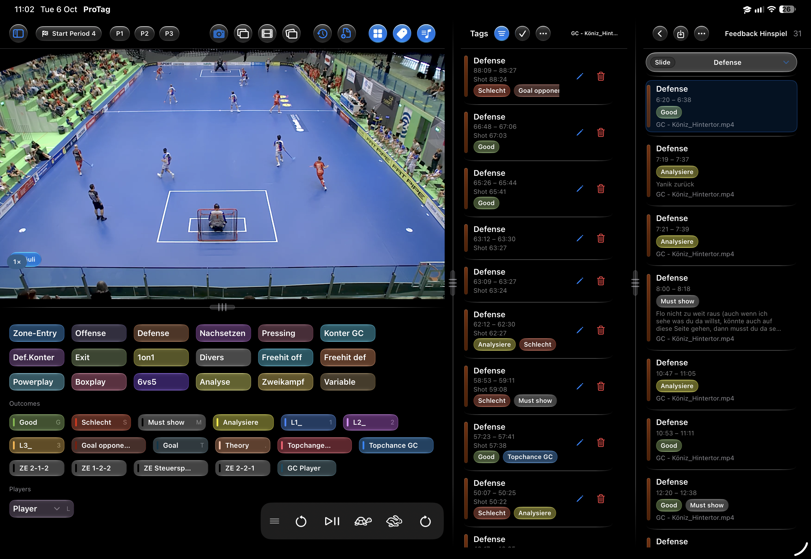Viewport: 811px width, 559px height.
Task: Switch to period P3
Action: click(169, 34)
